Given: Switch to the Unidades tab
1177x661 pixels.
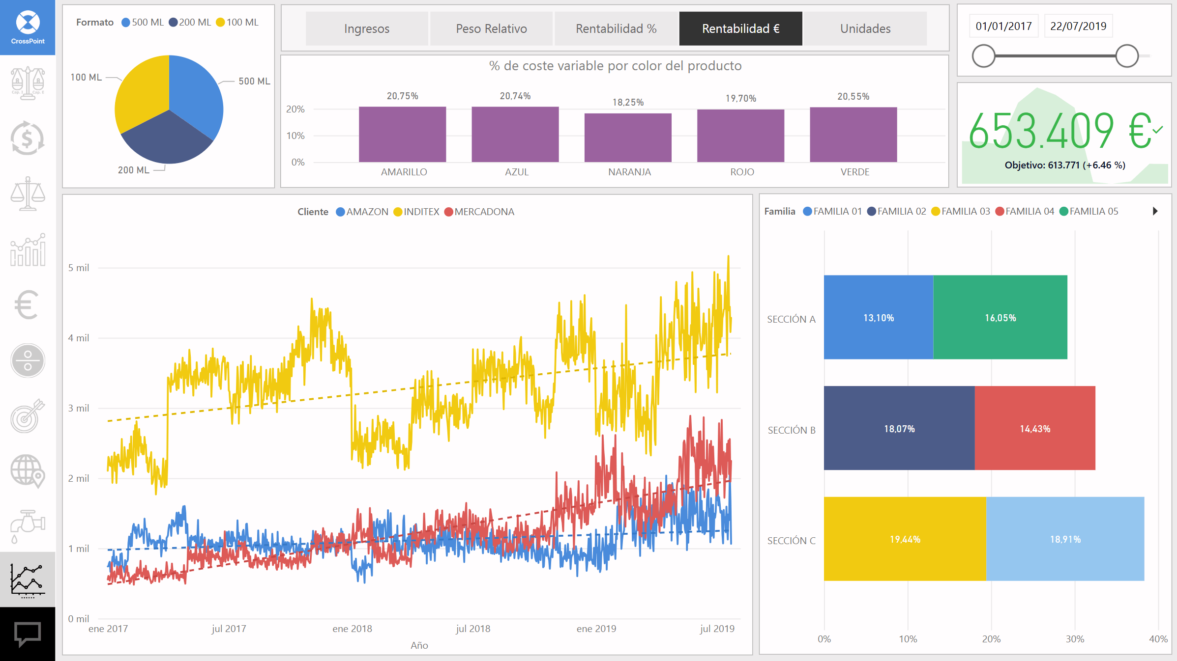Looking at the screenshot, I should (x=865, y=28).
